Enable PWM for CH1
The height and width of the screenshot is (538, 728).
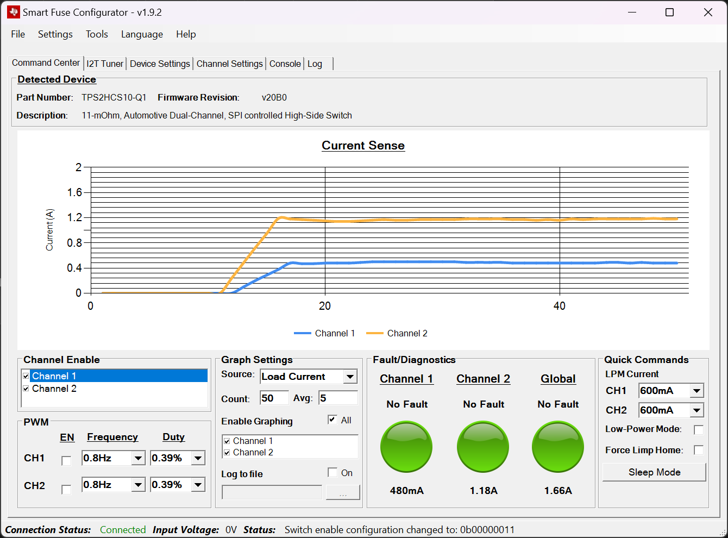[x=66, y=461]
